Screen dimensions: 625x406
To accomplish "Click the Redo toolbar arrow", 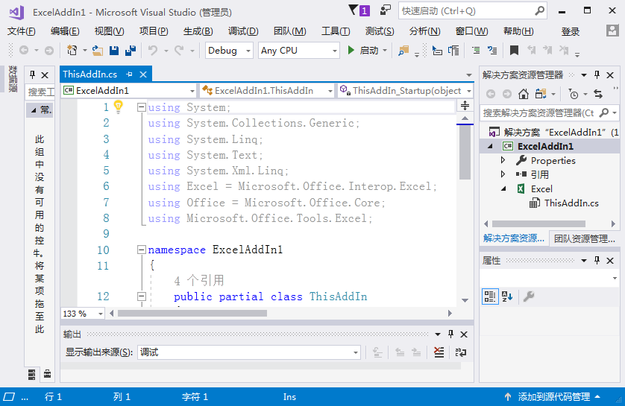I will tap(179, 50).
